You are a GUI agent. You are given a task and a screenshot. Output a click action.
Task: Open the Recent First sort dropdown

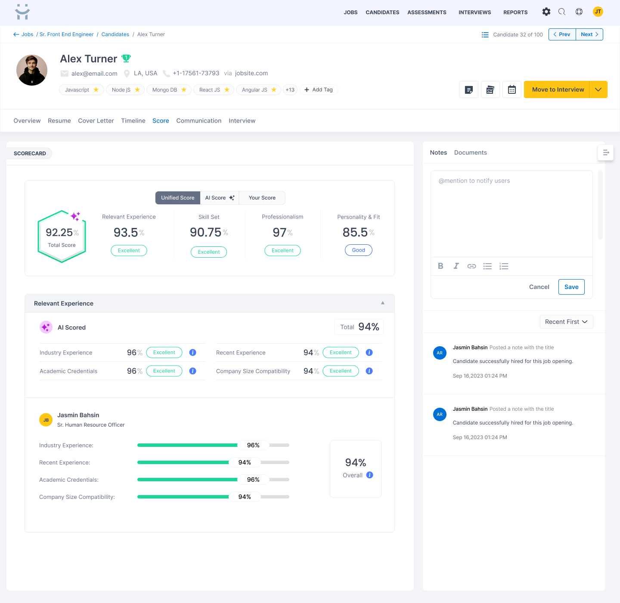pyautogui.click(x=566, y=322)
